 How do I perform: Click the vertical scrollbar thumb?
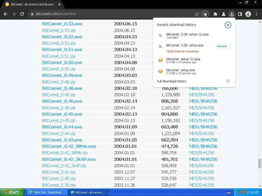(x=260, y=164)
